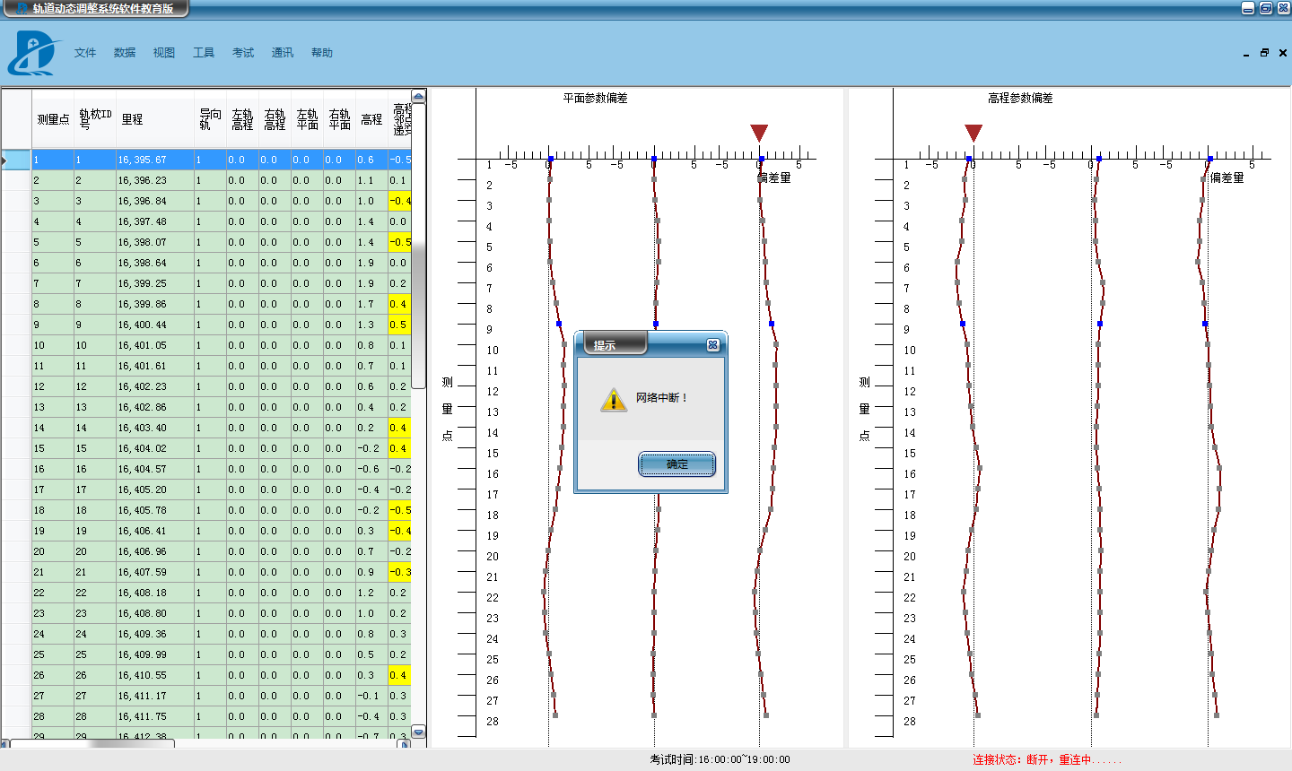Image resolution: width=1292 pixels, height=771 pixels.
Task: Restore the inner document window
Action: click(1264, 53)
